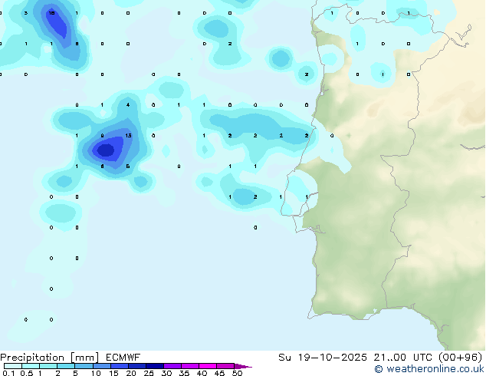The height and width of the screenshot is (376, 486).
Task: Click the 0.5–1 mm legend color box
Action: (31, 366)
